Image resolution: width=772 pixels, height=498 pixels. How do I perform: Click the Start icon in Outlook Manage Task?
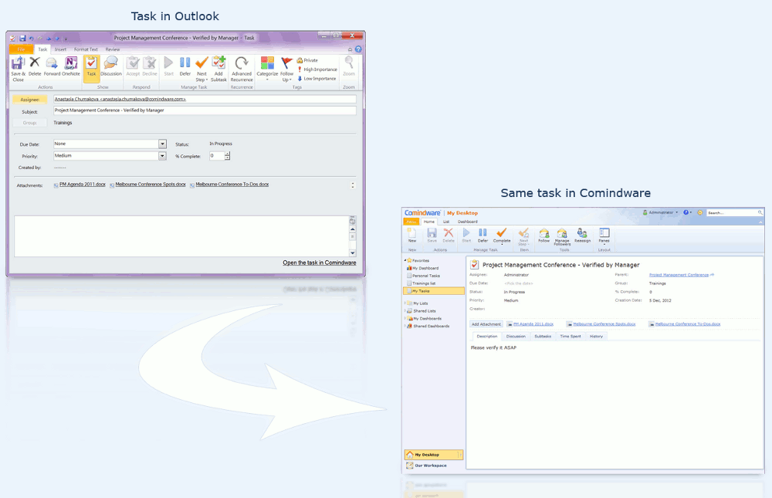click(169, 66)
